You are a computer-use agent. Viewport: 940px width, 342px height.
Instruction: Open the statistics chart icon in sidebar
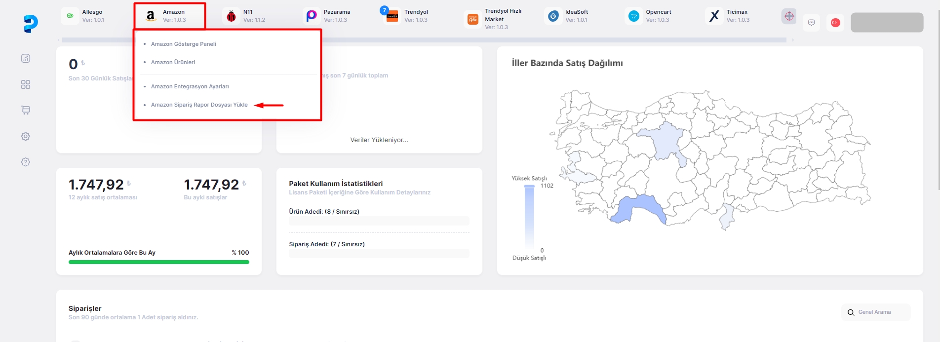(x=26, y=58)
